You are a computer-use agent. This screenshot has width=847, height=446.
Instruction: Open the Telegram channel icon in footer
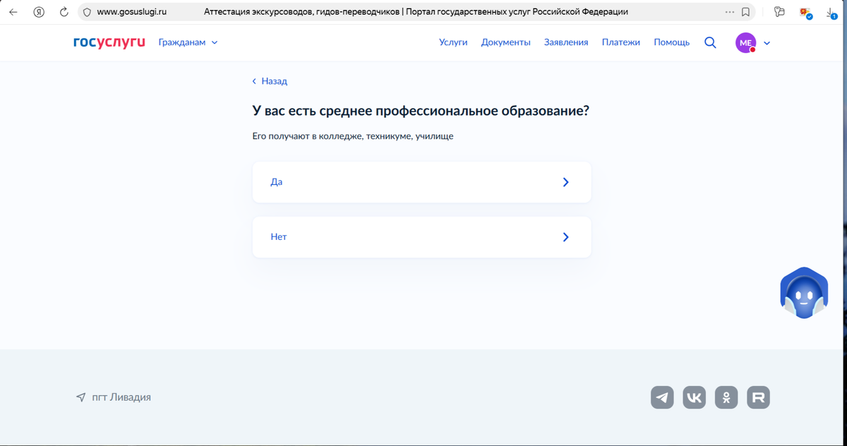click(x=661, y=397)
